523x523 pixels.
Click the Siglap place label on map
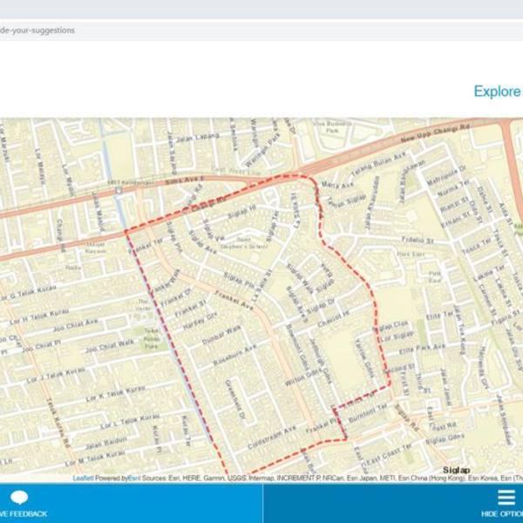[457, 470]
